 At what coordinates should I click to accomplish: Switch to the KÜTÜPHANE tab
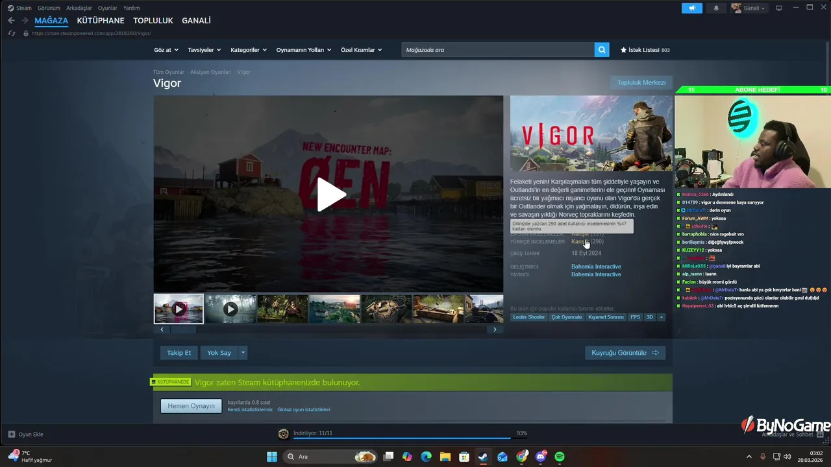[x=101, y=21]
